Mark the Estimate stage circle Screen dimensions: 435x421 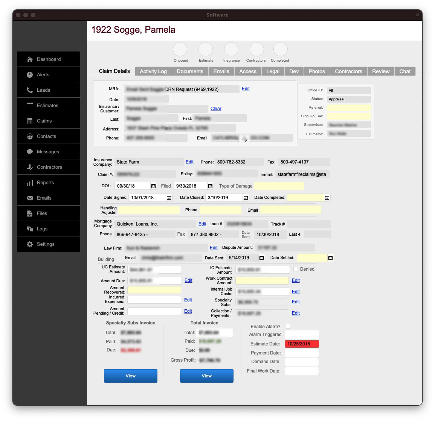pyautogui.click(x=206, y=50)
